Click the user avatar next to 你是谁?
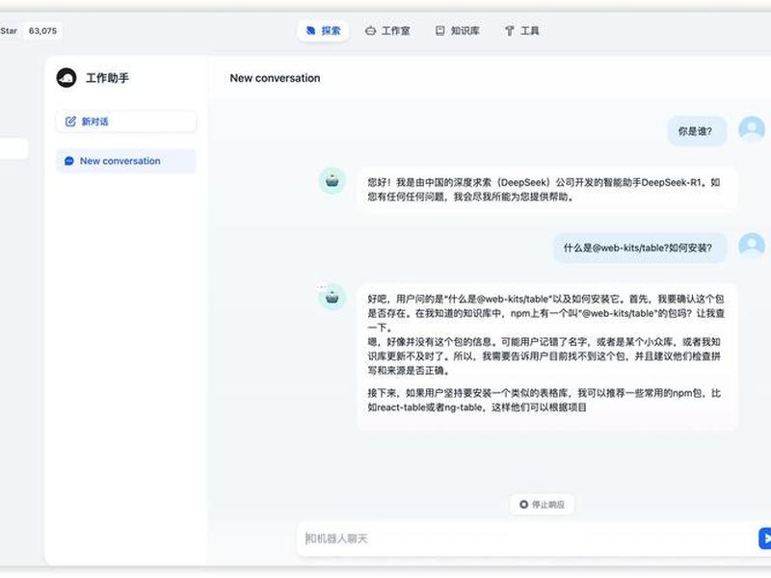This screenshot has width=771, height=578. tap(752, 129)
